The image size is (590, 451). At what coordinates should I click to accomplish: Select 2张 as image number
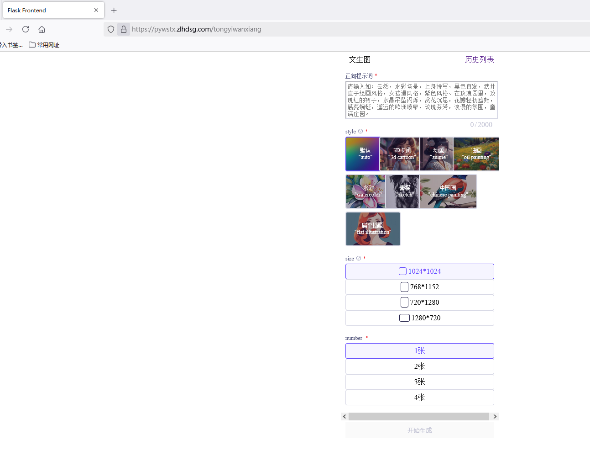pyautogui.click(x=420, y=366)
